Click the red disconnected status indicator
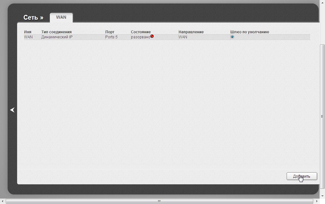325x204 pixels. coord(152,36)
